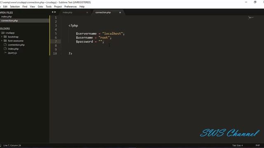Click the crudapp folder icon
This screenshot has width=264, height=148.
(x=3, y=33)
